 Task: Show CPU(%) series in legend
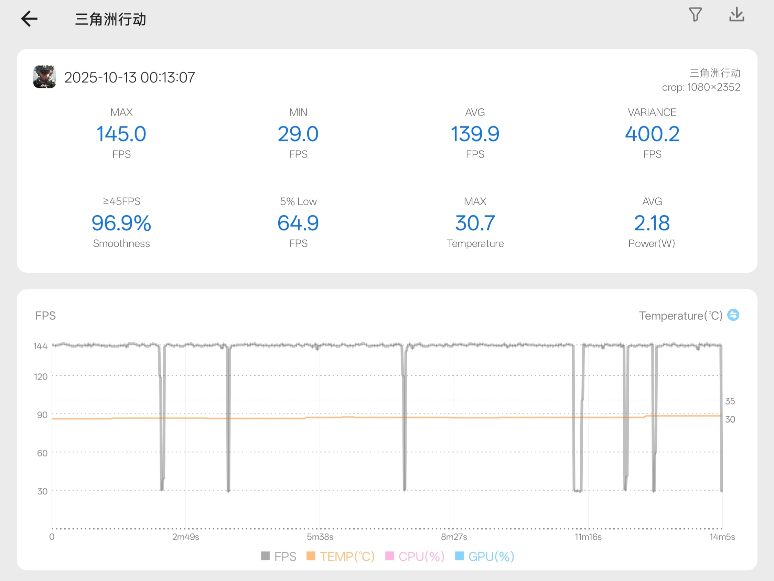click(421, 556)
